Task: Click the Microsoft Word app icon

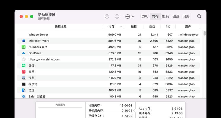Action: tap(23, 41)
